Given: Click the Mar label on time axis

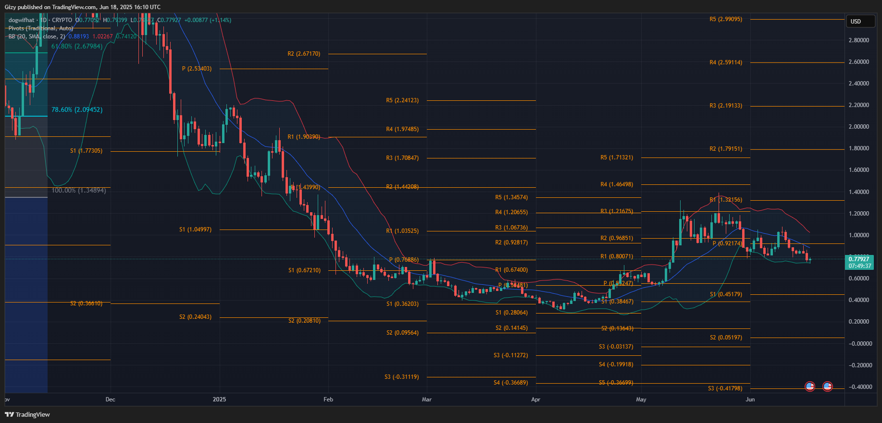Looking at the screenshot, I should (426, 399).
